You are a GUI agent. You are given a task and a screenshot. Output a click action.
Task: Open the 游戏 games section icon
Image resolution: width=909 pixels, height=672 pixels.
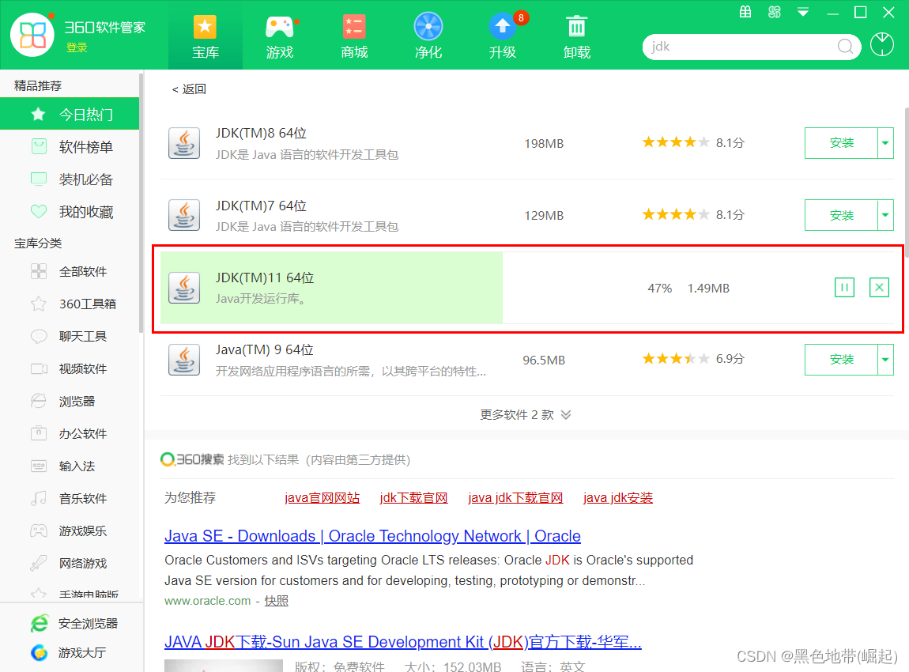[x=279, y=28]
